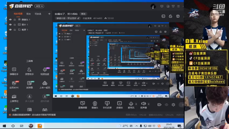The height and width of the screenshot is (129, 229).
Task: Lock the 摄像头 1 source
Action: pos(15,19)
